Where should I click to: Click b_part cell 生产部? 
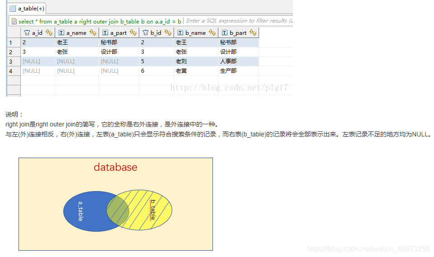coord(239,71)
